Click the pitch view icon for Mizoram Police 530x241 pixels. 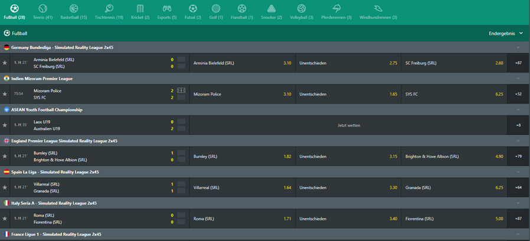(x=182, y=91)
